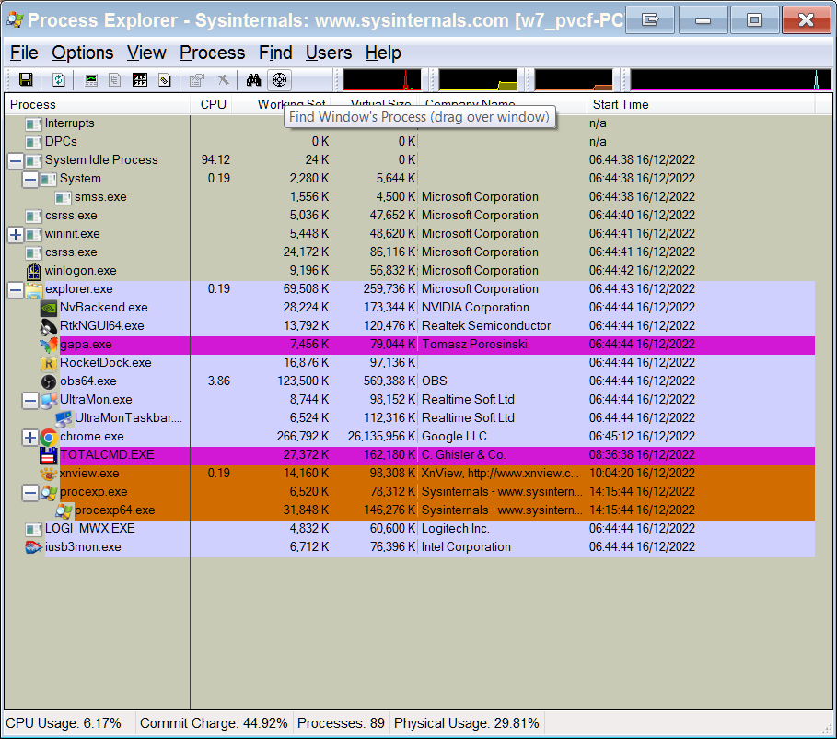This screenshot has height=739, width=837.
Task: Open System Information graph toolbar icon
Action: 91,80
